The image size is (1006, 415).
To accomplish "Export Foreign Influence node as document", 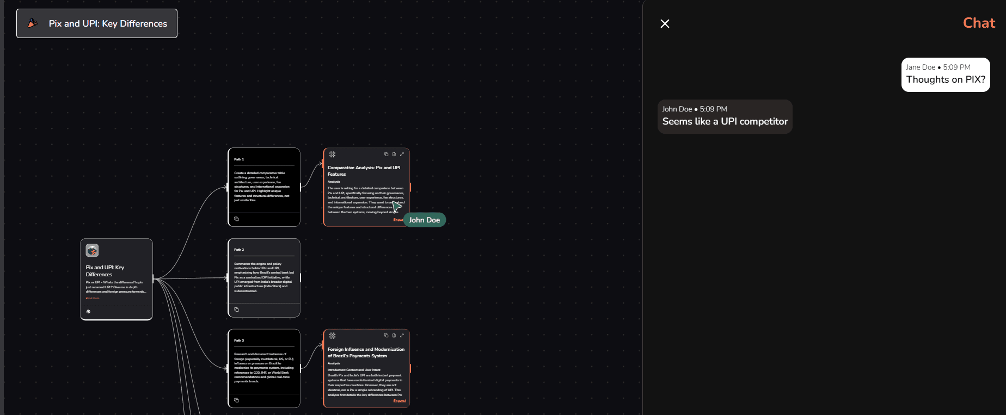I will (394, 336).
